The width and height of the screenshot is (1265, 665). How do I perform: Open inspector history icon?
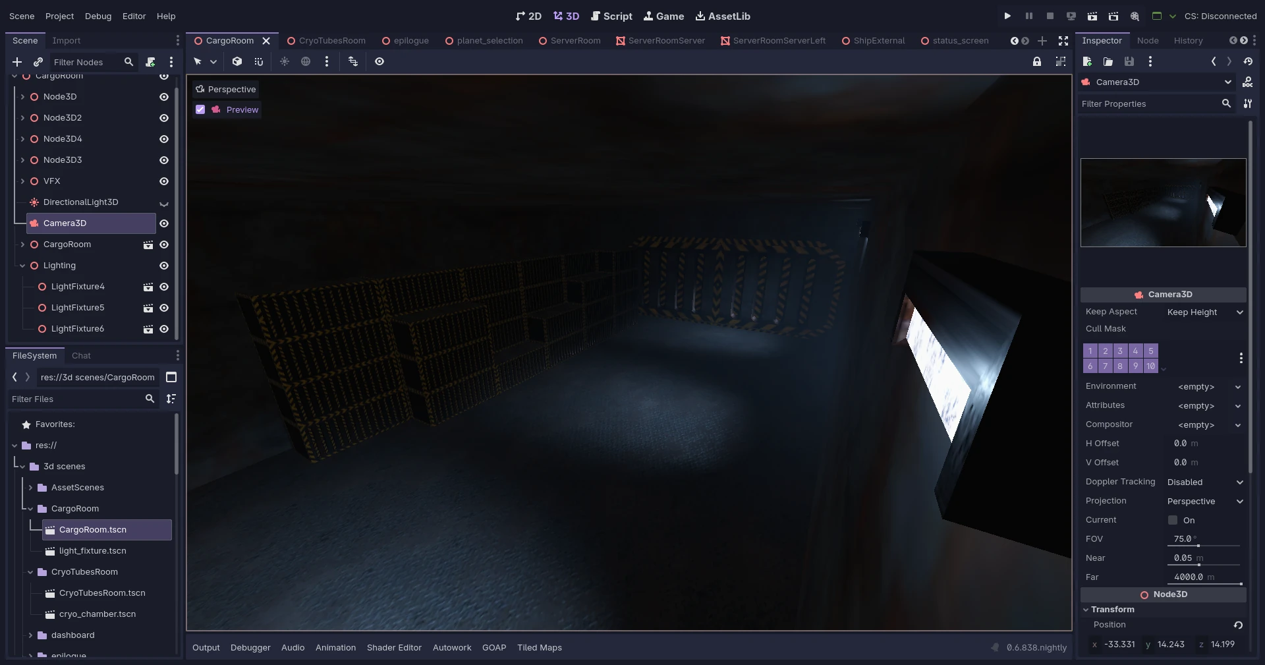click(x=1248, y=61)
